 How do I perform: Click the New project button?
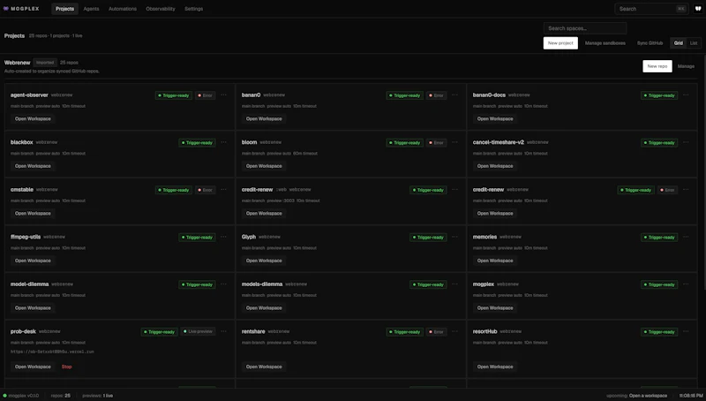click(x=560, y=42)
